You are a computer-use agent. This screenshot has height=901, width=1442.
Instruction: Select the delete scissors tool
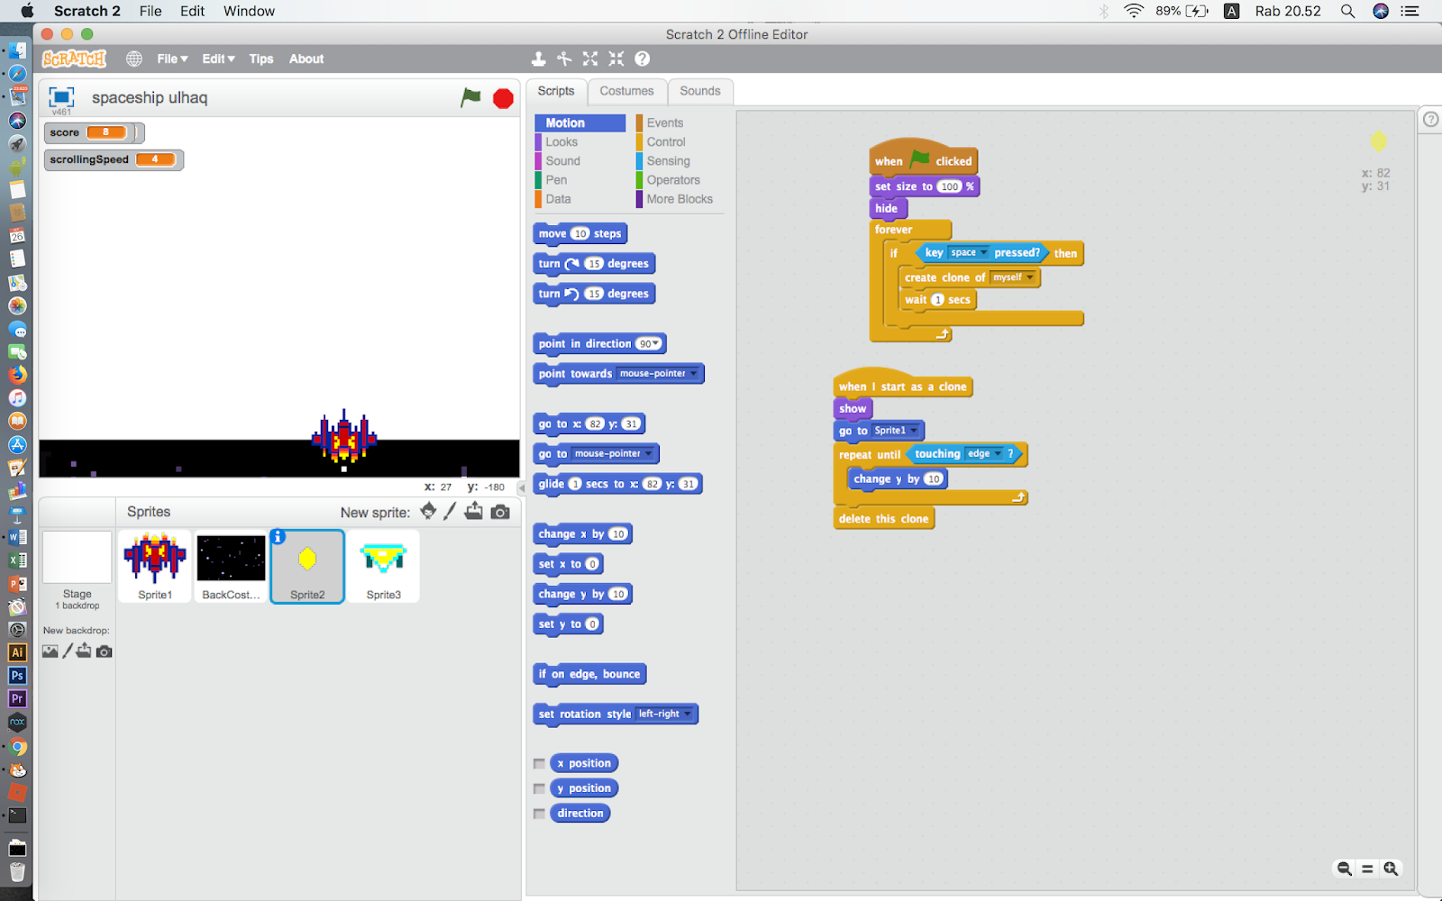tap(564, 58)
